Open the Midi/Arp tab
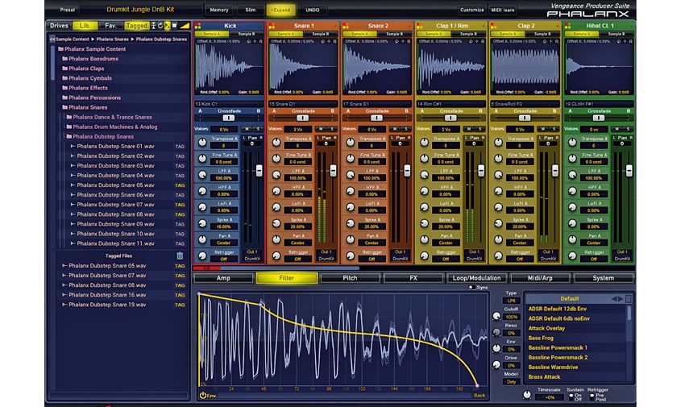 pyautogui.click(x=540, y=278)
